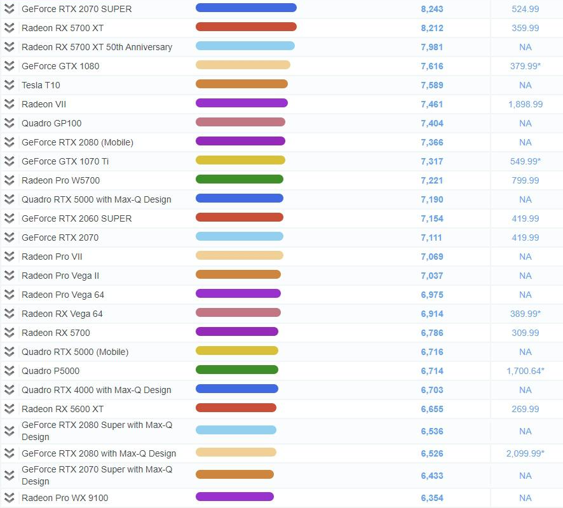This screenshot has width=563, height=508.
Task: Click the score 7,154
Action: tap(432, 218)
